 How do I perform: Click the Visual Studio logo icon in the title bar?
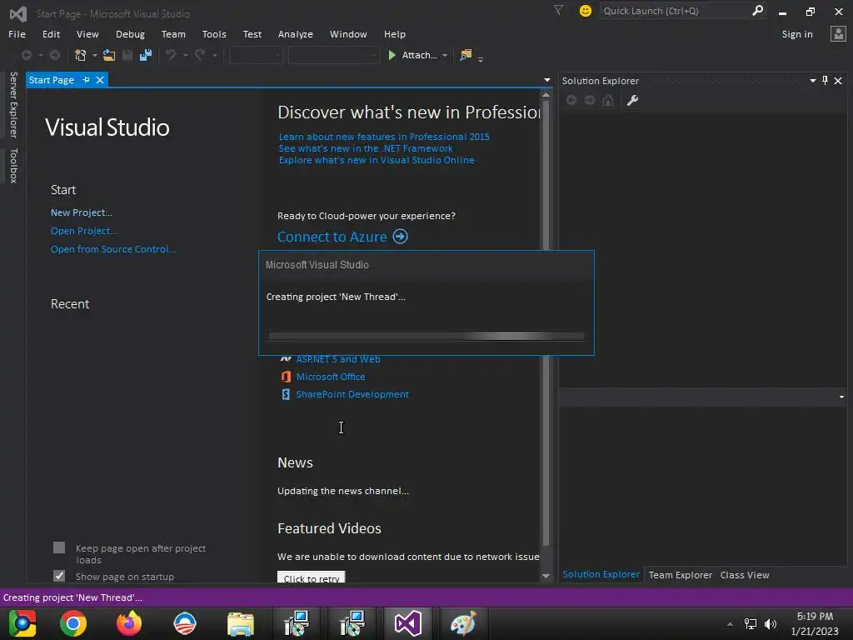click(x=18, y=13)
